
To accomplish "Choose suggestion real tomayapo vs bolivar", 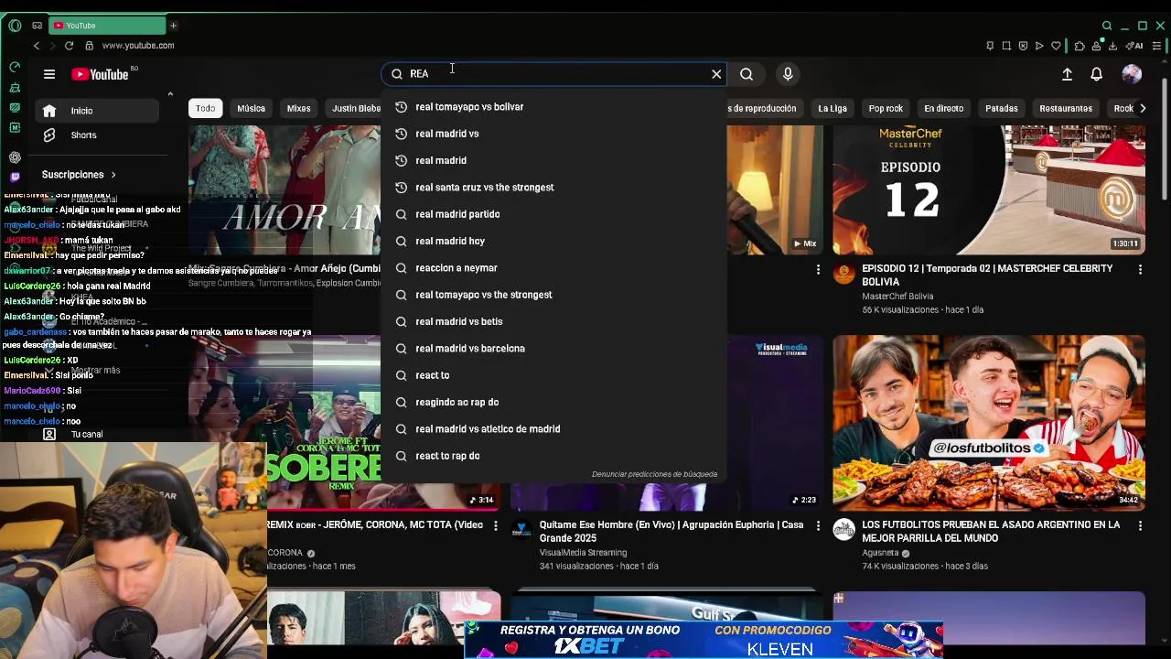I will tap(553, 107).
